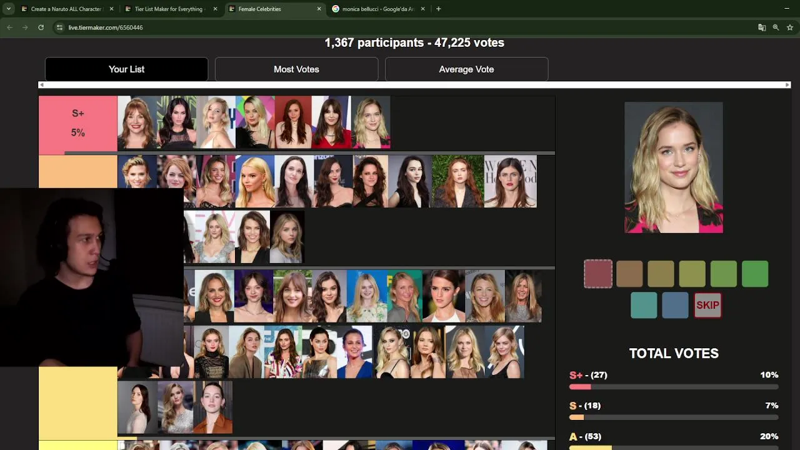
Task: Select thumbnail with purple background
Action: click(x=254, y=296)
